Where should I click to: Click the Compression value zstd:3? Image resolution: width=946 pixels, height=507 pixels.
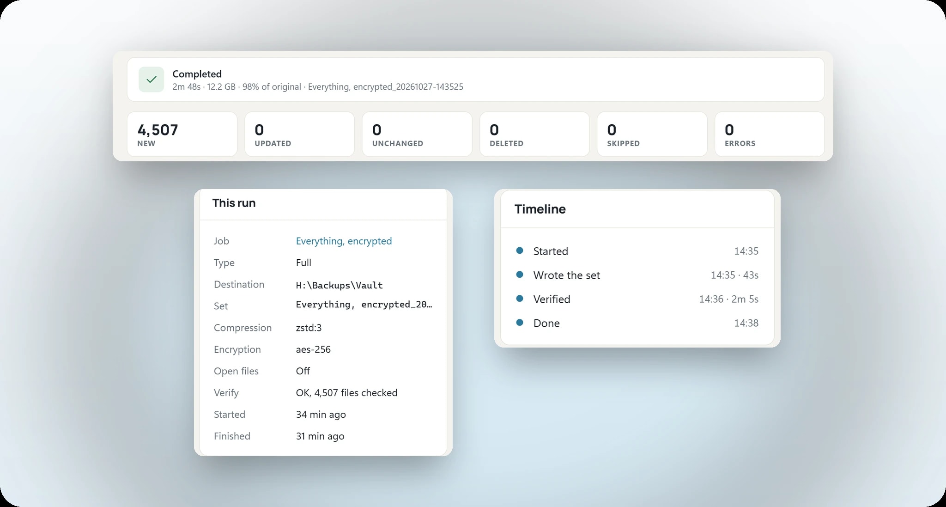point(309,328)
